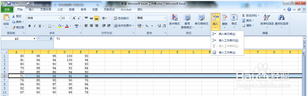The image size is (307, 96).
Task: Apply the red font color
Action: click(67, 26)
